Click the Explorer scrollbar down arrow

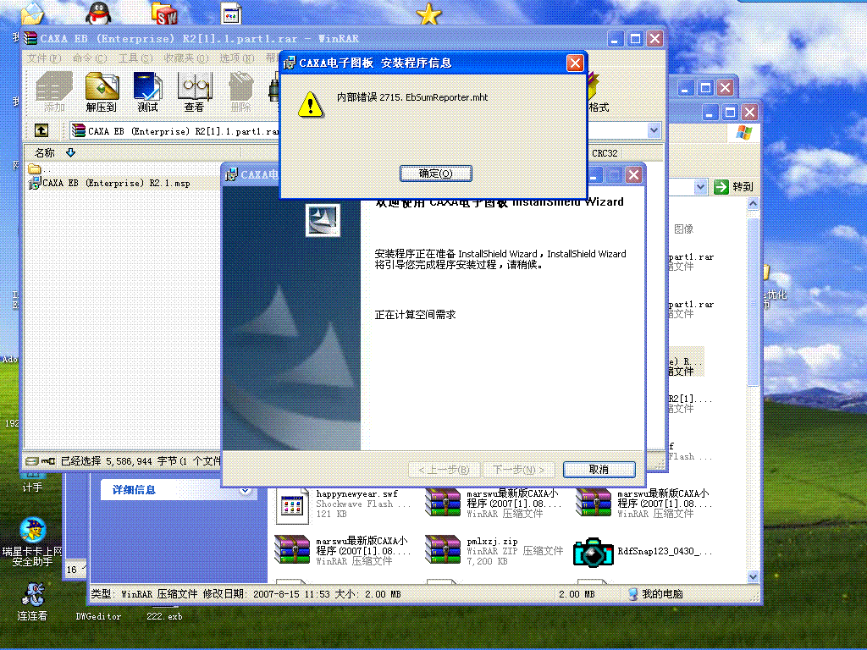pyautogui.click(x=753, y=576)
